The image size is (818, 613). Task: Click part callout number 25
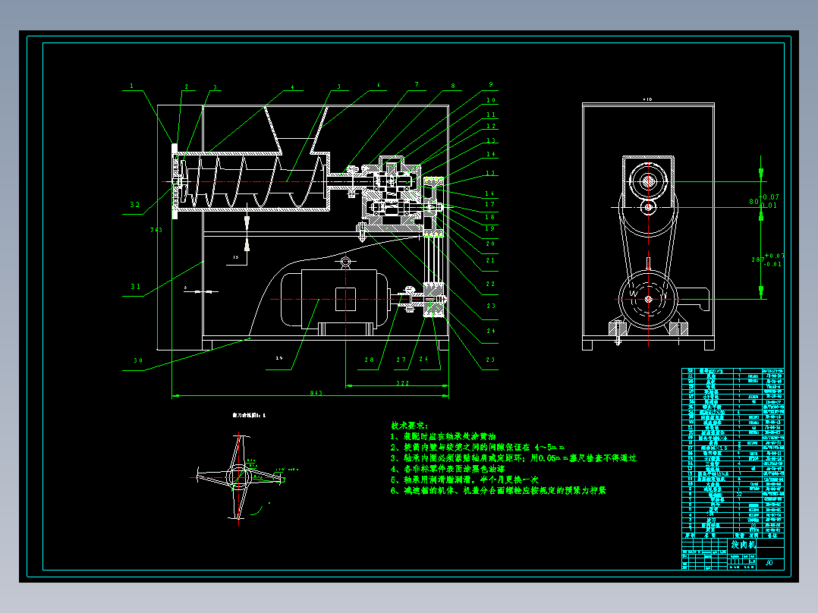(x=490, y=360)
